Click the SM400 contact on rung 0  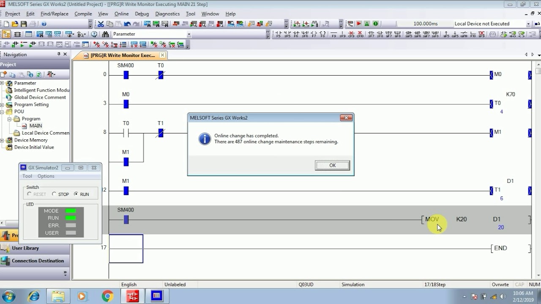[126, 75]
